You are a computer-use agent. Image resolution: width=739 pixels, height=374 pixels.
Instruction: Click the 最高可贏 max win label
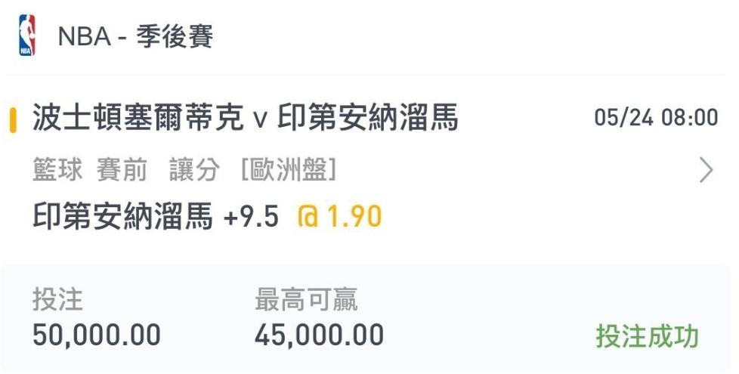(x=306, y=300)
